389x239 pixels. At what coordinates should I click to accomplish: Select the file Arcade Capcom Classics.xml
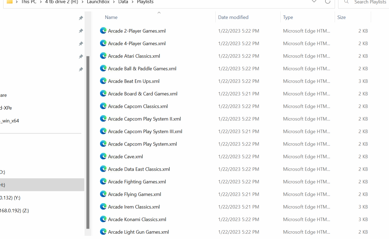pyautogui.click(x=138, y=106)
